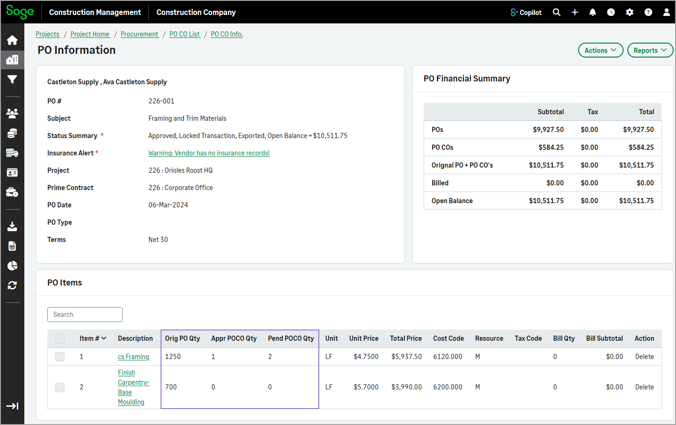The image size is (676, 425).
Task: Open the Finish Carpentry-Base Moulding link
Action: click(x=133, y=387)
